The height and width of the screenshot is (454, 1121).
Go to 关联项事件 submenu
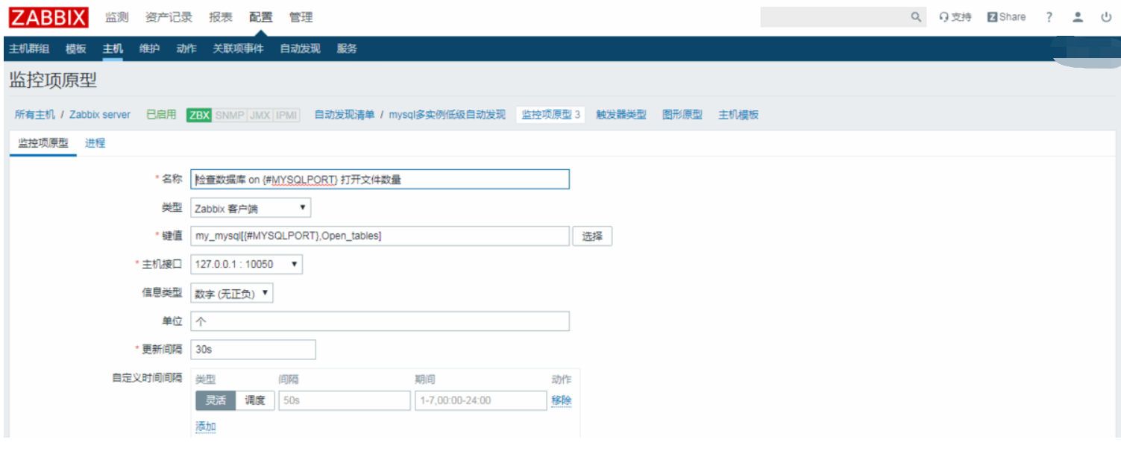click(238, 48)
